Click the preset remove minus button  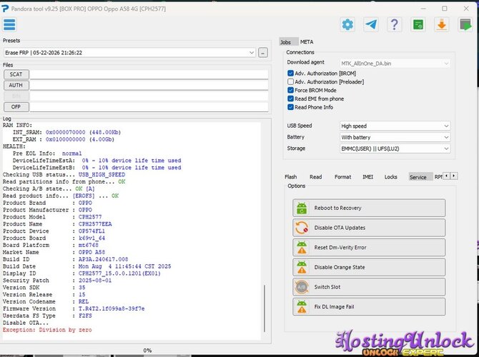pos(263,53)
